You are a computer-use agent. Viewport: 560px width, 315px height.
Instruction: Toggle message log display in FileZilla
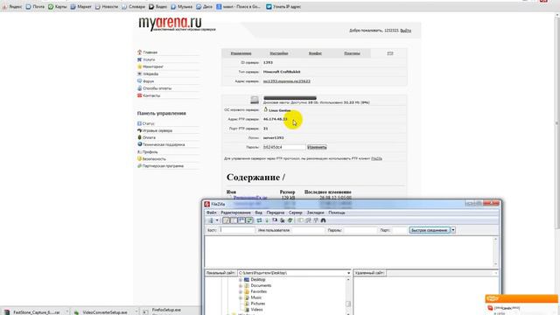(226, 220)
